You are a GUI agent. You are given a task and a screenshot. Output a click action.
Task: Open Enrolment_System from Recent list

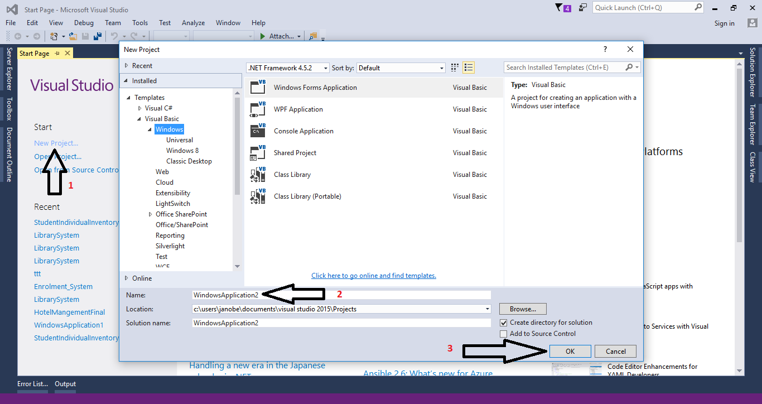coord(63,286)
